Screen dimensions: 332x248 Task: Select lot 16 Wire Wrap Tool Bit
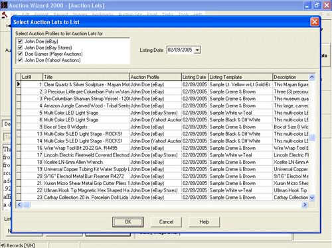point(86,148)
